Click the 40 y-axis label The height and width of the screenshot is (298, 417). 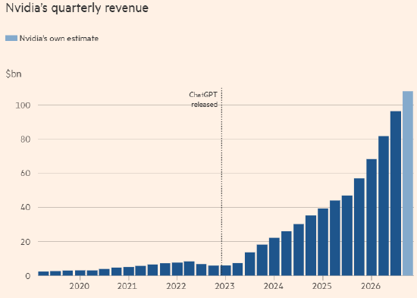point(26,208)
